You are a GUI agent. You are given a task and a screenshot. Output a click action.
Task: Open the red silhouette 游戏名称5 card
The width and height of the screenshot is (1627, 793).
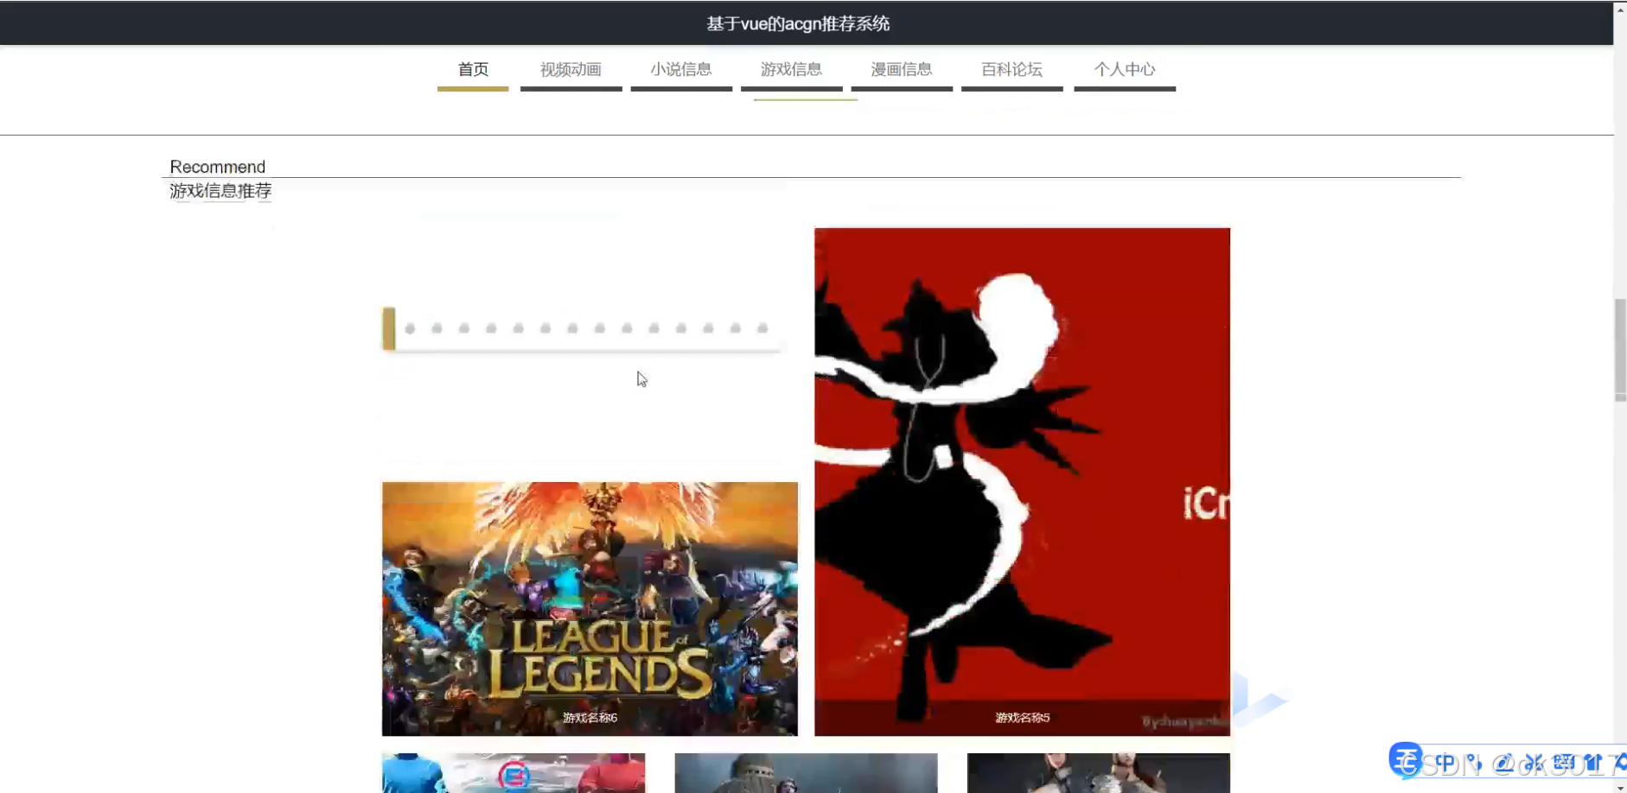point(1022,482)
